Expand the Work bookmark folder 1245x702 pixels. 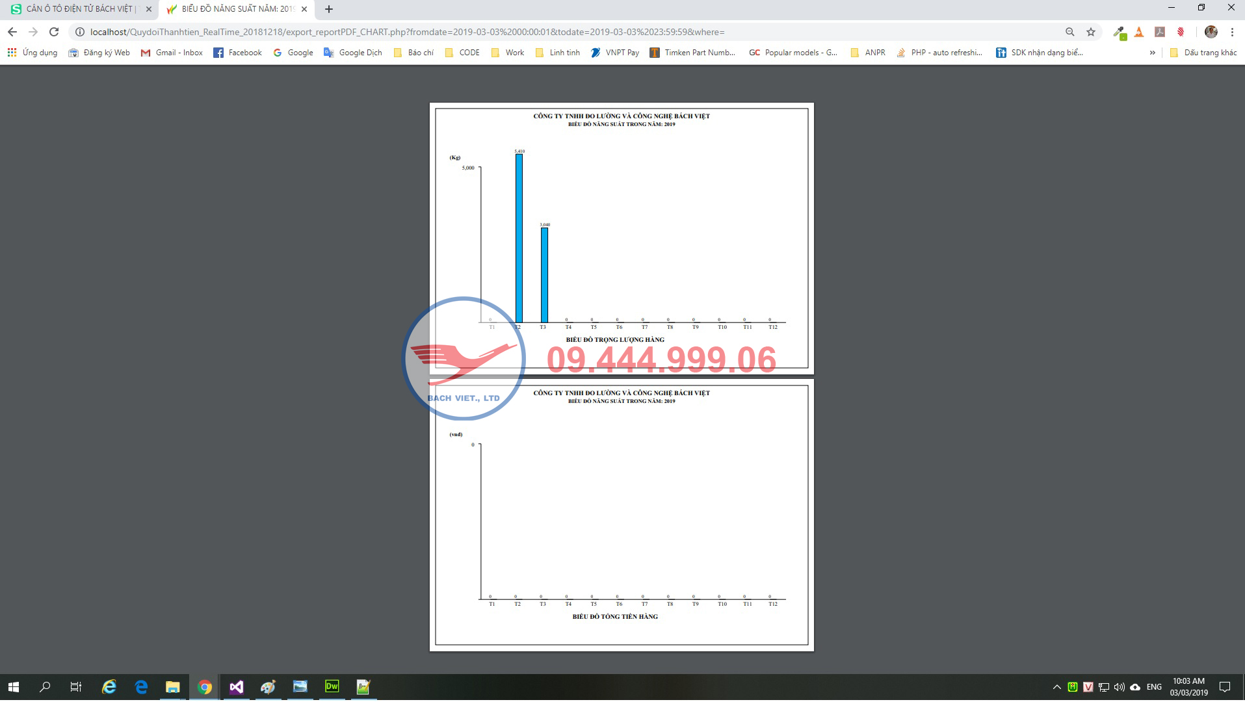[508, 53]
